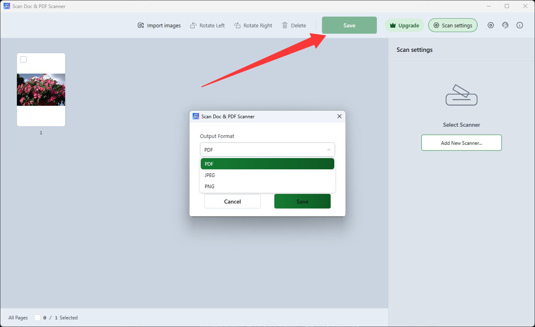535x327 pixels.
Task: Click the "All Pages" text
Action: [x=18, y=318]
